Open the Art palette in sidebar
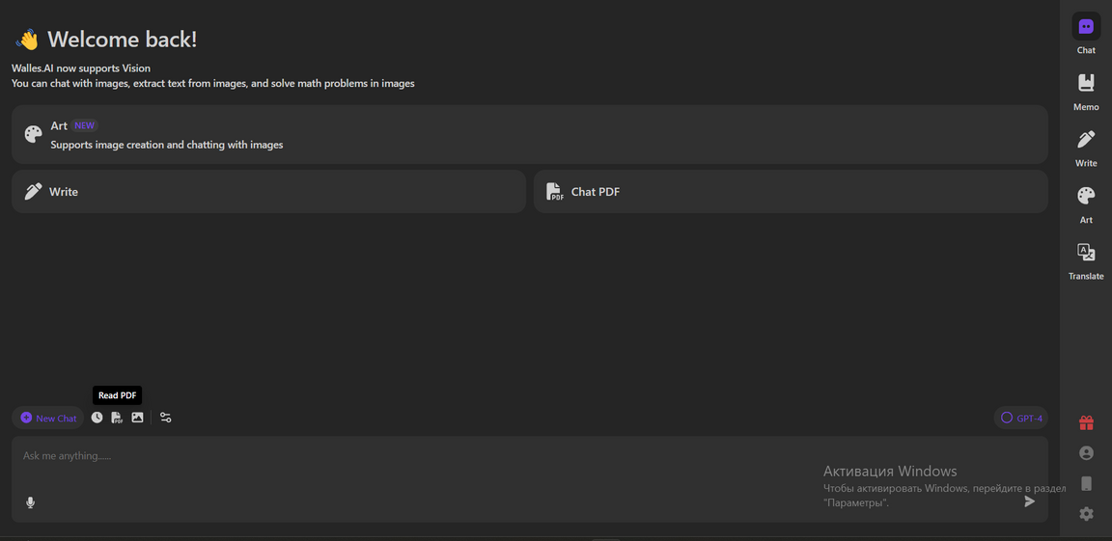Viewport: 1112px width, 541px height. tap(1086, 197)
